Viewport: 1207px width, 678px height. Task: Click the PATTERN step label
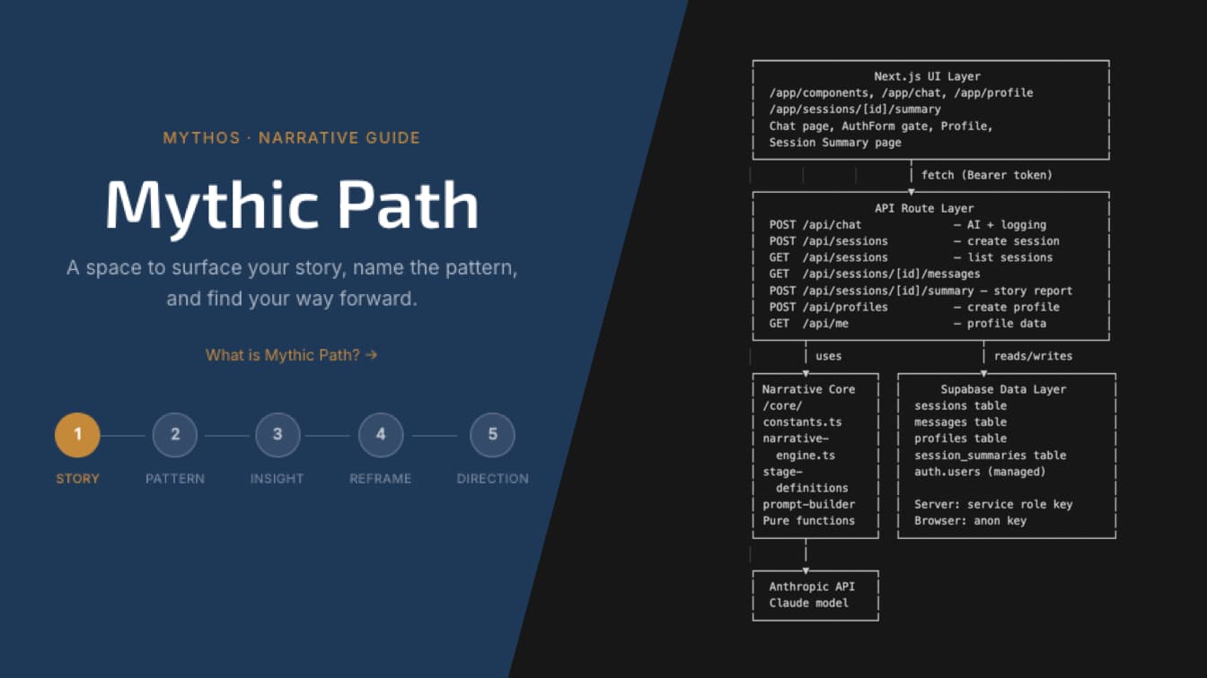pyautogui.click(x=175, y=479)
